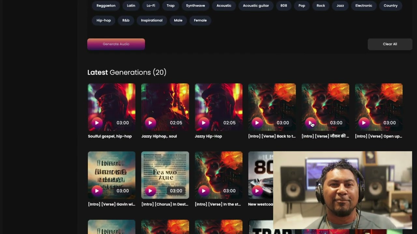The height and width of the screenshot is (234, 417).
Task: Click the 'New westcoa...' title
Action: [261, 204]
